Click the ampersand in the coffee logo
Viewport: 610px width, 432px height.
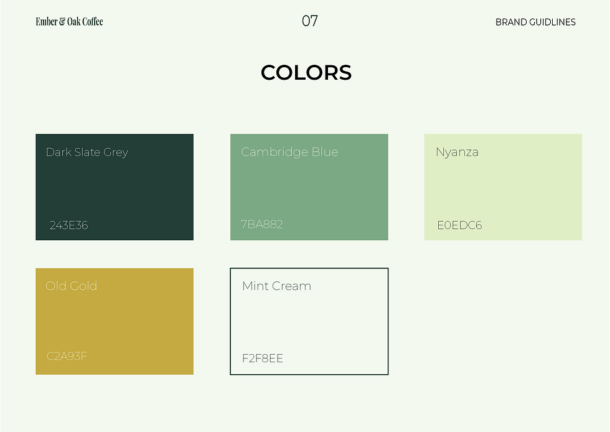click(x=62, y=21)
